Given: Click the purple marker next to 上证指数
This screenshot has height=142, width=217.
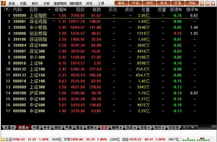Looking at the screenshot, I should 54,15.
